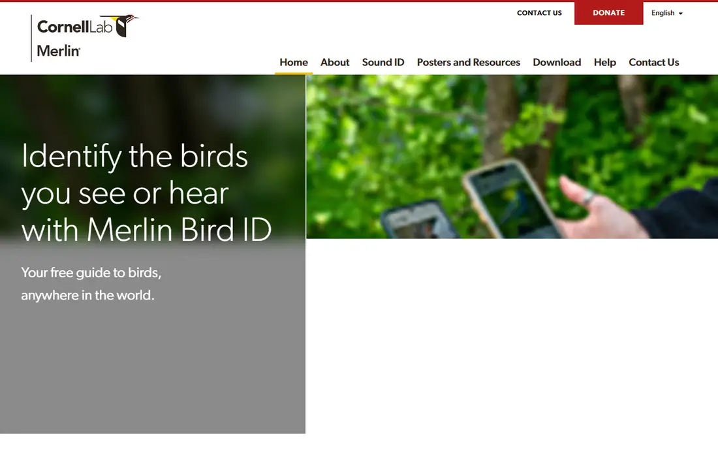Click the text "Your free guide to birds,"

click(91, 273)
